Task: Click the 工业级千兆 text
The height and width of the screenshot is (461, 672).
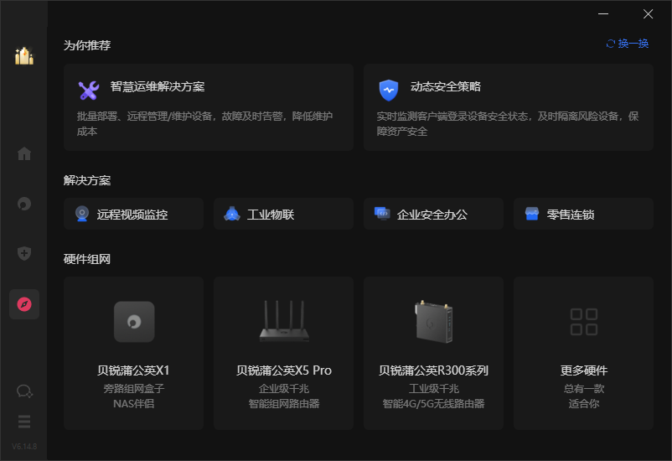Action: tap(434, 389)
